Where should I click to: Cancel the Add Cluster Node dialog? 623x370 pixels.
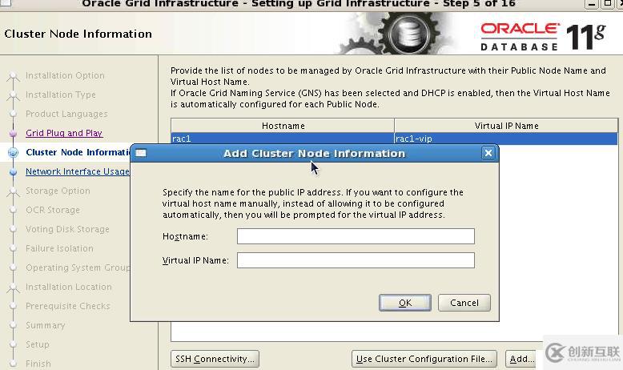tap(464, 303)
